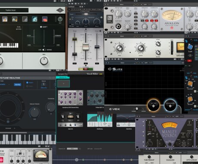This screenshot has width=198, height=164.
Task: Click COPY in the C-Suite plugin toolbar
Action: (146, 63)
